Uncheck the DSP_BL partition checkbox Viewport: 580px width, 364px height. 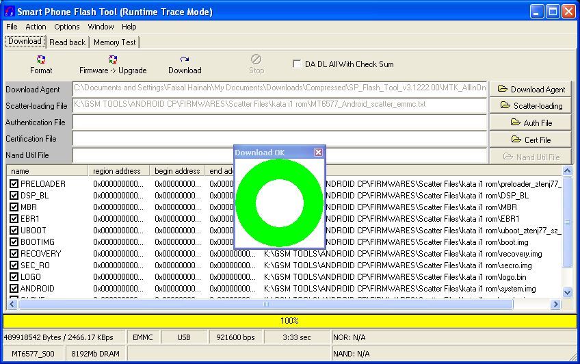tap(14, 195)
